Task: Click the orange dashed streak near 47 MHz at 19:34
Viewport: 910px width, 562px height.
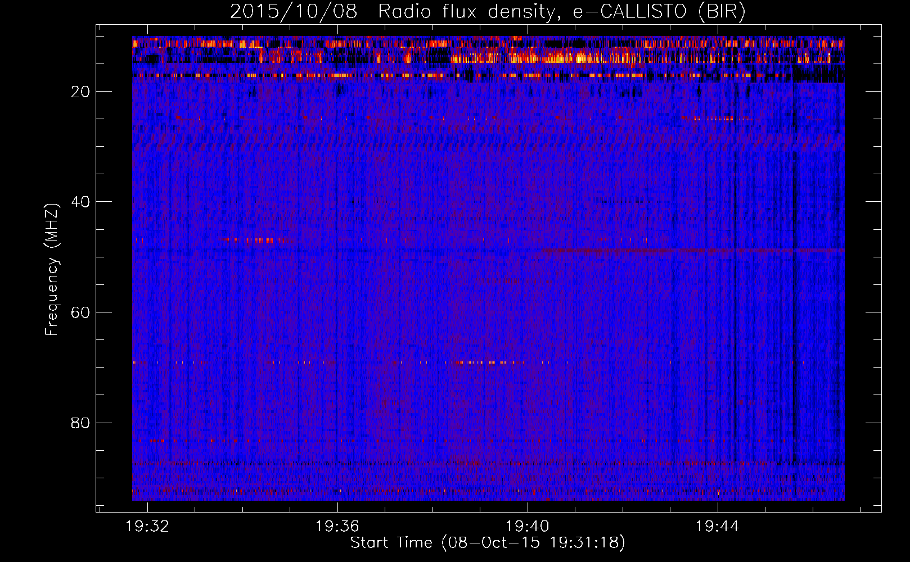Action: (x=259, y=240)
